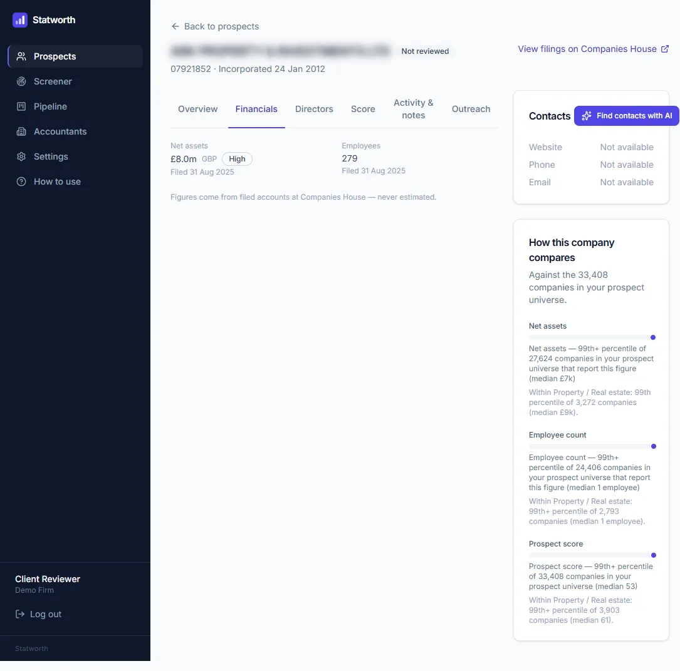Click the Accountants building icon

click(21, 131)
